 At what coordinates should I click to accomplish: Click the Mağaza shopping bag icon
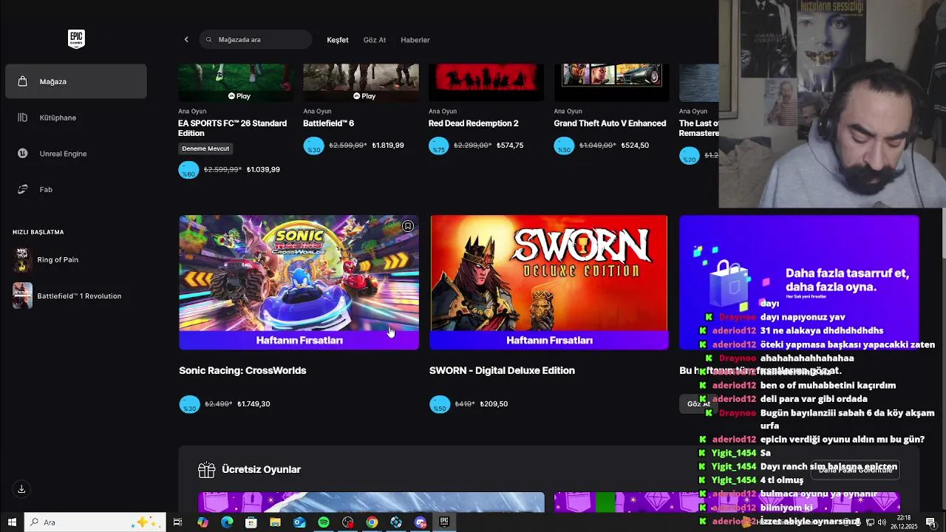tap(23, 81)
